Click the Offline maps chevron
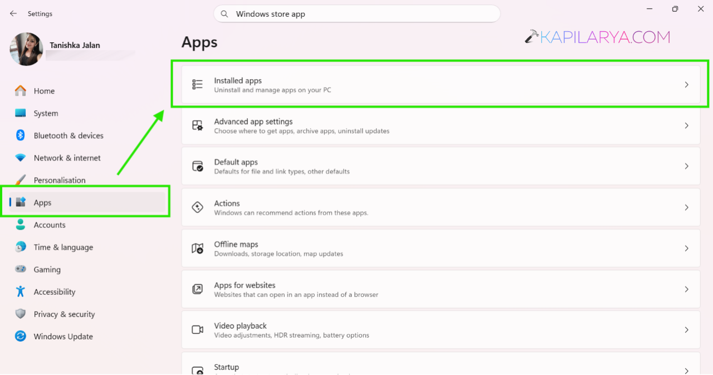The height and width of the screenshot is (375, 713). point(686,248)
